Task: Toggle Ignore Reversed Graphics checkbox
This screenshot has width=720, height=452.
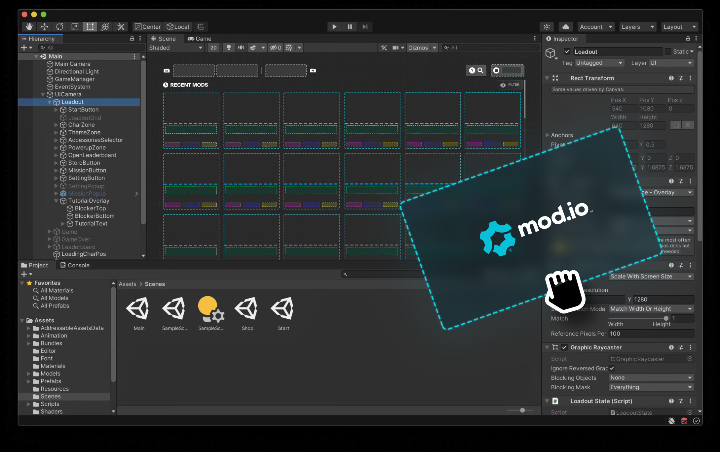Action: point(612,368)
